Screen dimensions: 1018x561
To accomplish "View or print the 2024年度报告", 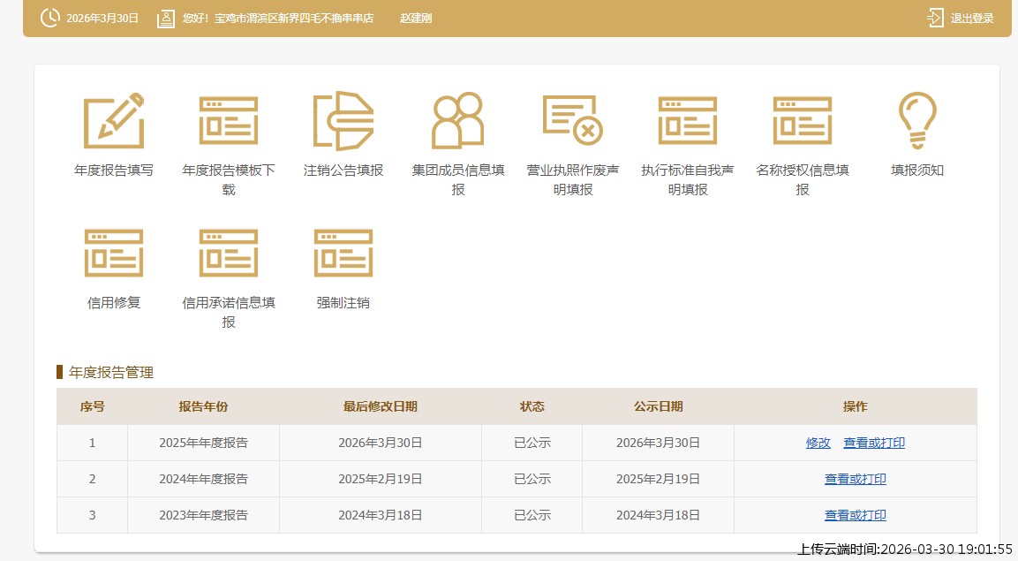I will pos(856,480).
